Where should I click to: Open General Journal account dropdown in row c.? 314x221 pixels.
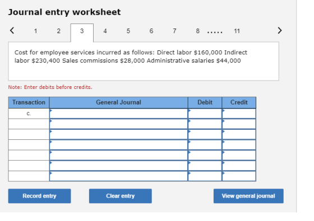118,114
